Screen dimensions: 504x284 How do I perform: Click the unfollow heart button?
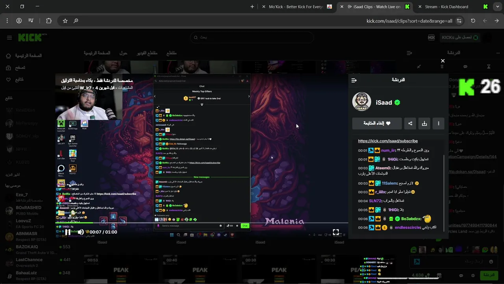[x=377, y=123]
